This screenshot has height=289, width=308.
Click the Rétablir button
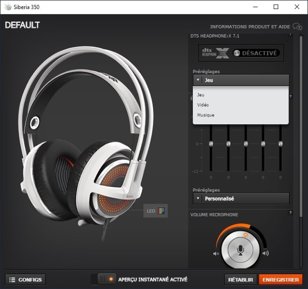[241, 280]
